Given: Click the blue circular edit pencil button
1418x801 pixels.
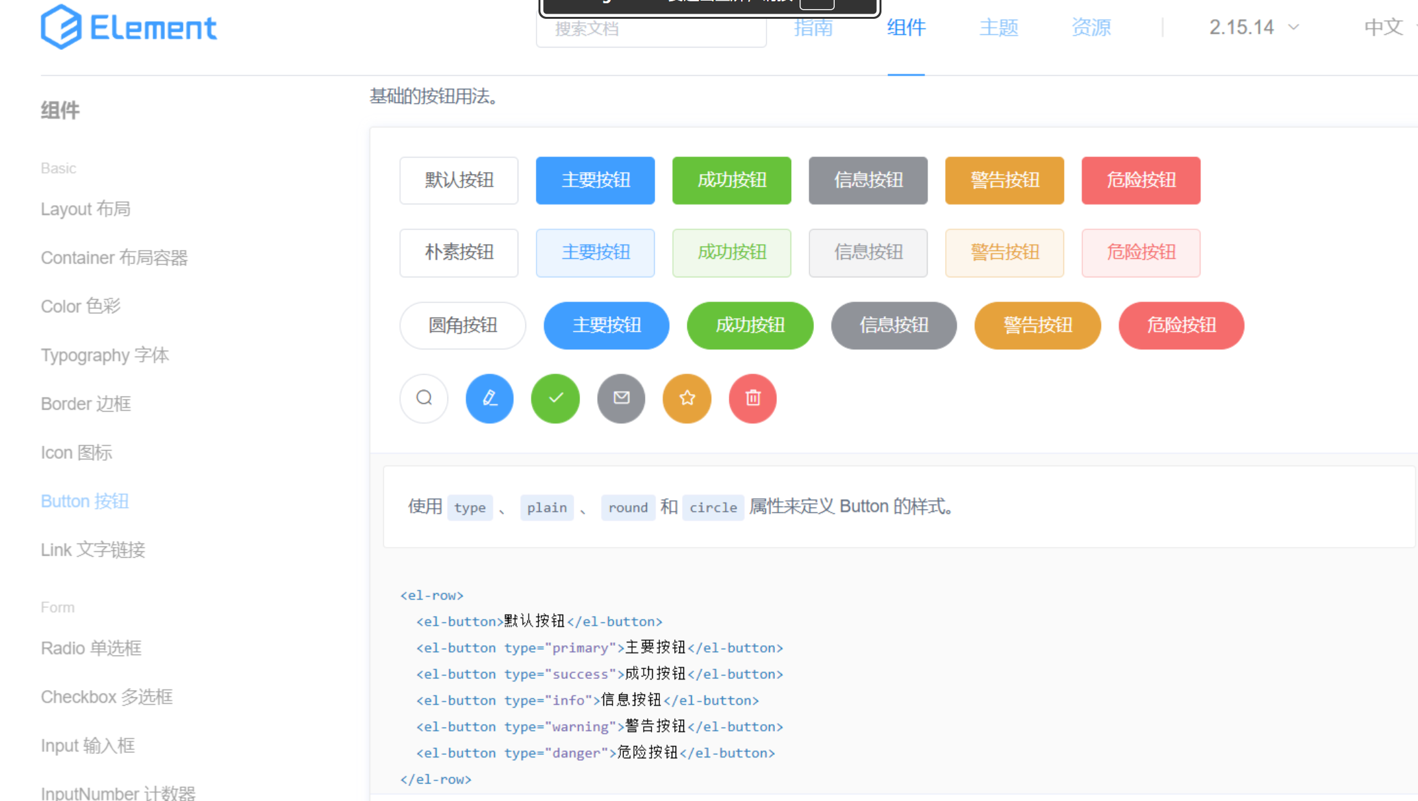Looking at the screenshot, I should (490, 398).
